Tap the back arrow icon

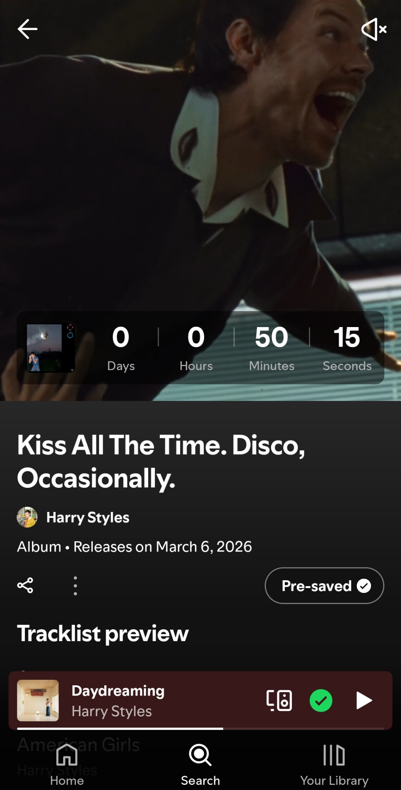(27, 29)
